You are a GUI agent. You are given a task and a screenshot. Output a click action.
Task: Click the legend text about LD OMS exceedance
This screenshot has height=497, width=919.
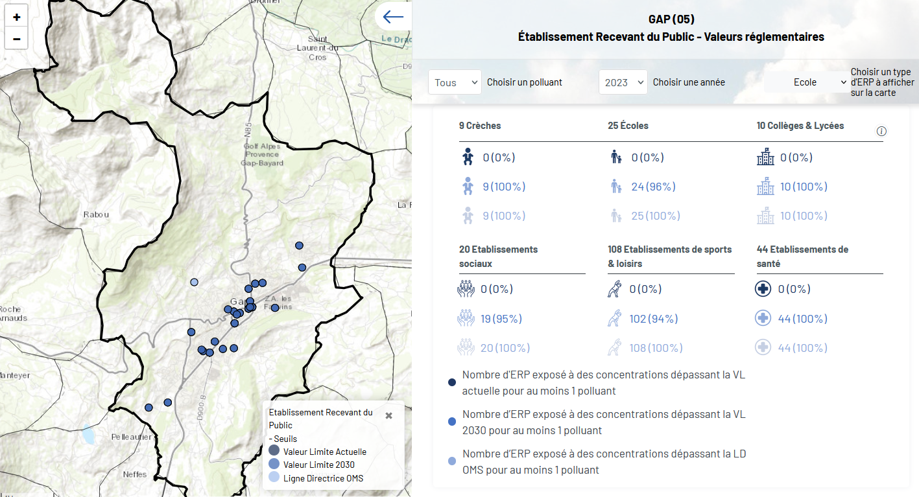[x=604, y=462]
